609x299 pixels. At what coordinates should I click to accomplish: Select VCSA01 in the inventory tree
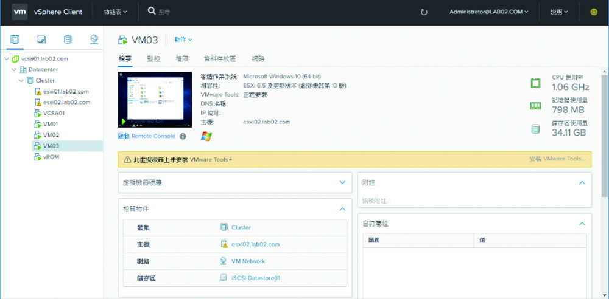pos(54,113)
